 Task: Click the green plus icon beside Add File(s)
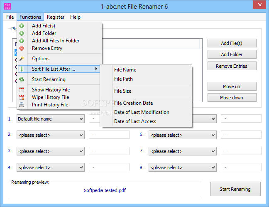22,26
